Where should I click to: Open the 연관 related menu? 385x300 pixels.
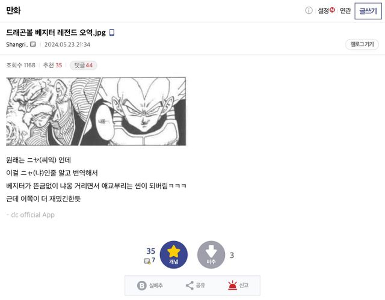pos(345,11)
